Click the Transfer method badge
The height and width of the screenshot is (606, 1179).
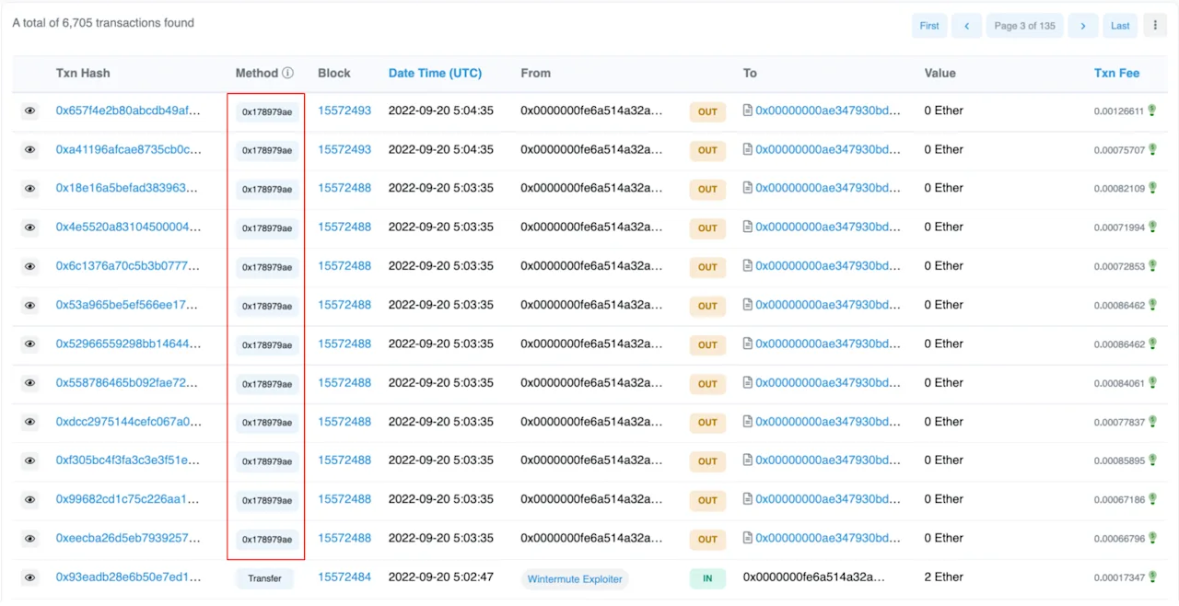tap(264, 578)
